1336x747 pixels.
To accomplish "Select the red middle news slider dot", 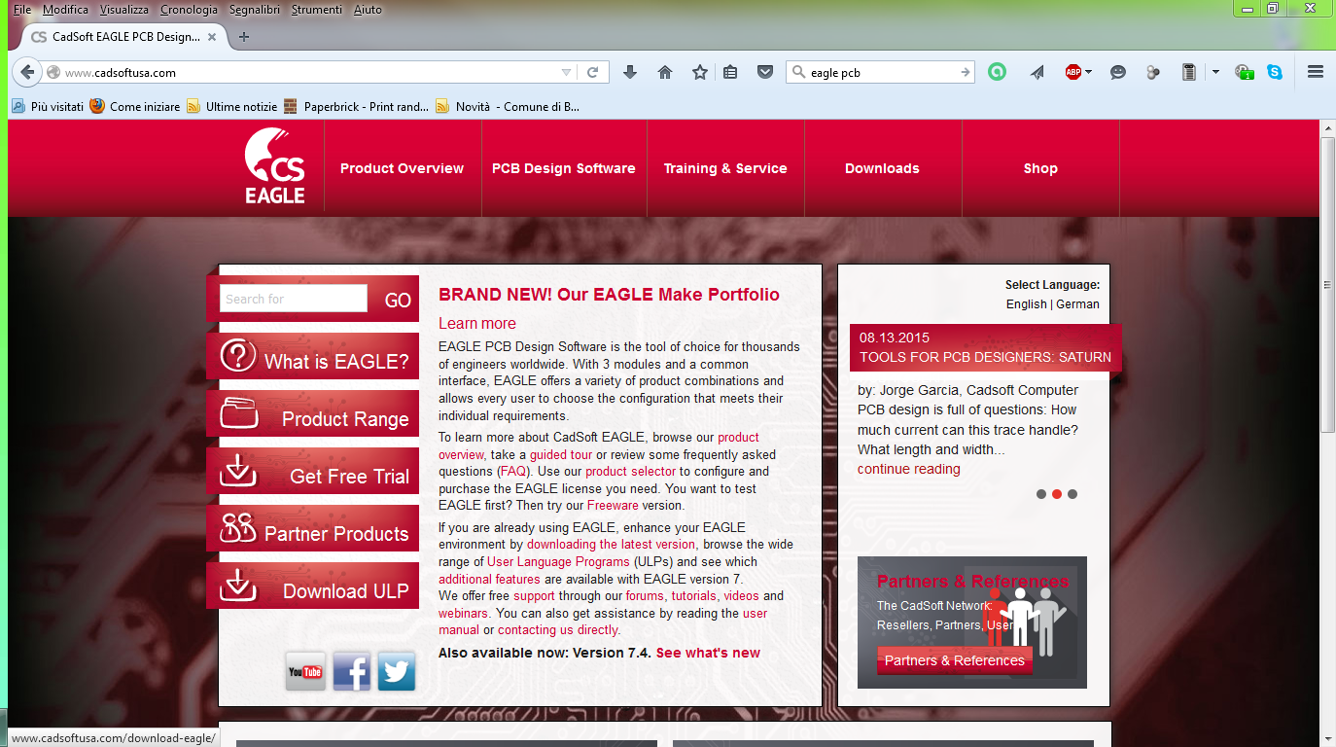I will 1057,494.
